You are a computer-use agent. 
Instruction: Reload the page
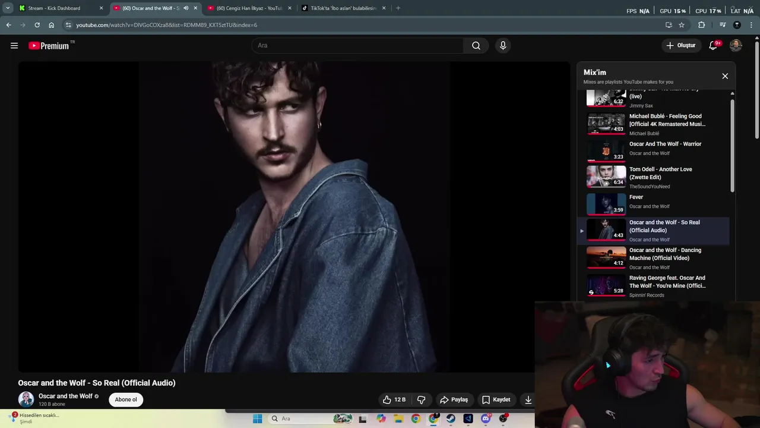click(x=37, y=25)
